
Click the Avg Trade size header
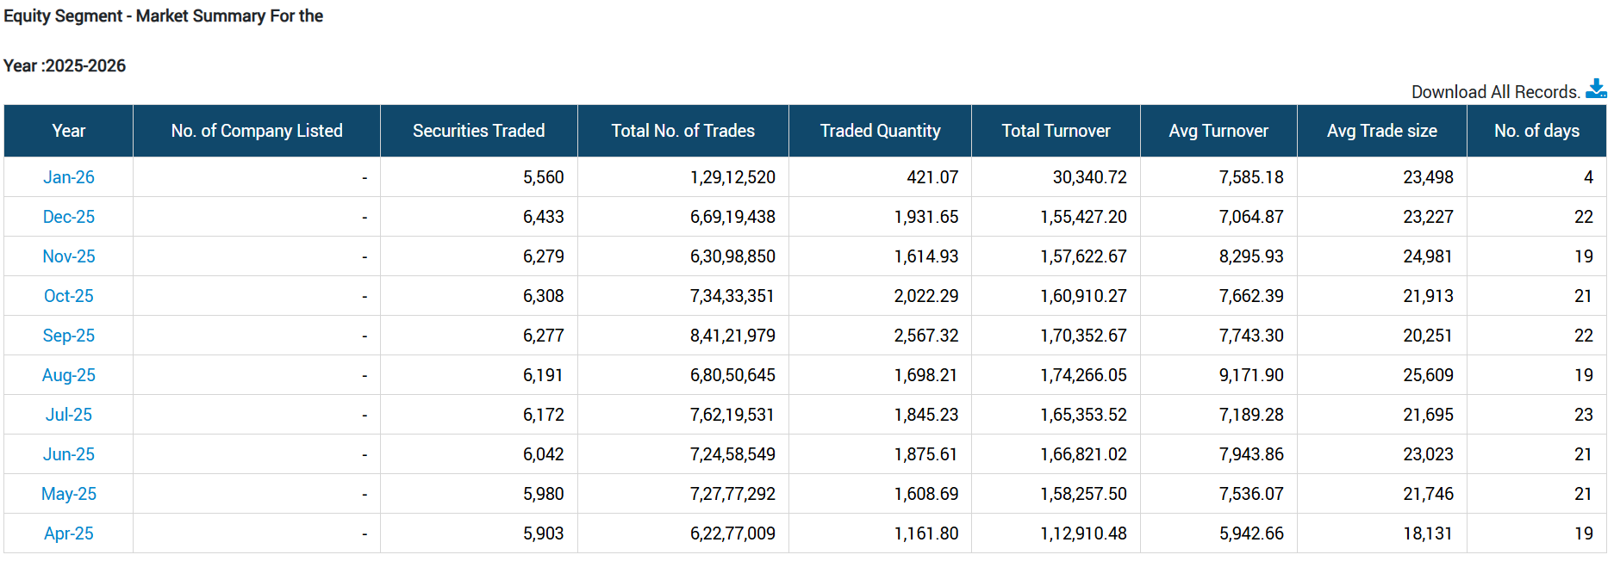point(1381,131)
